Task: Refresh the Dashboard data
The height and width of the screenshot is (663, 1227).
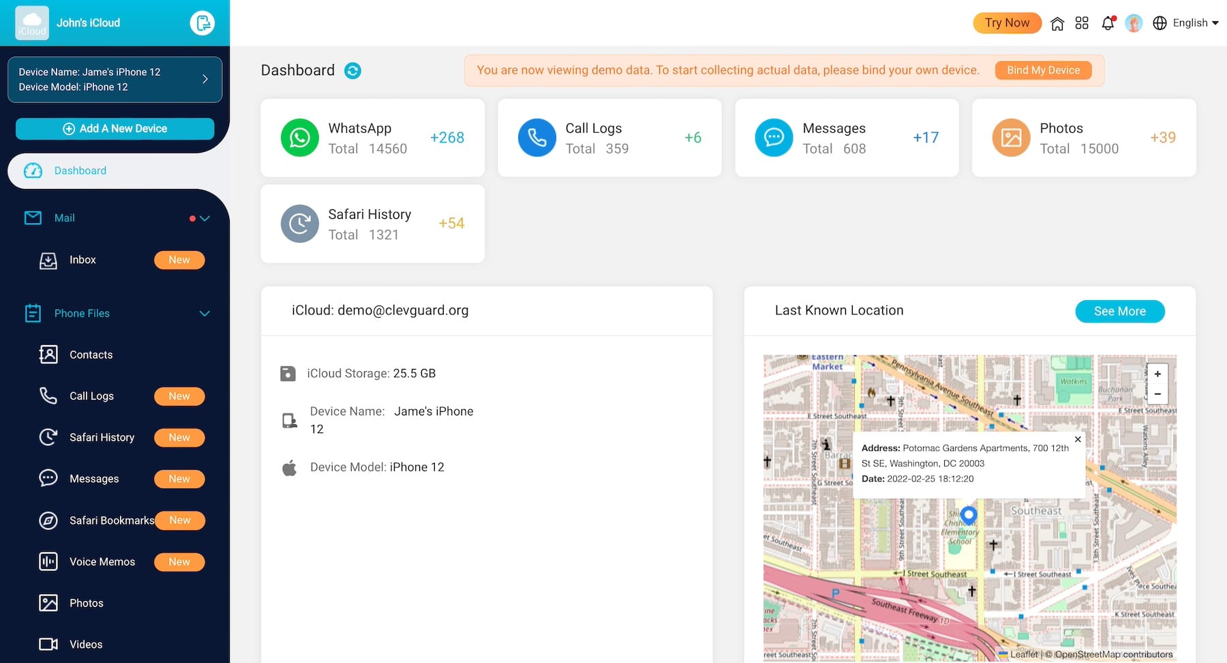Action: point(352,70)
